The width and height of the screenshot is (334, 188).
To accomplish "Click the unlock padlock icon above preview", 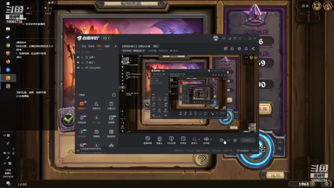I will click(x=232, y=48).
